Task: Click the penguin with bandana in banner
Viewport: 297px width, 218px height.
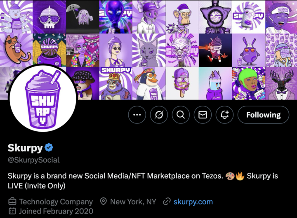Action: click(149, 83)
